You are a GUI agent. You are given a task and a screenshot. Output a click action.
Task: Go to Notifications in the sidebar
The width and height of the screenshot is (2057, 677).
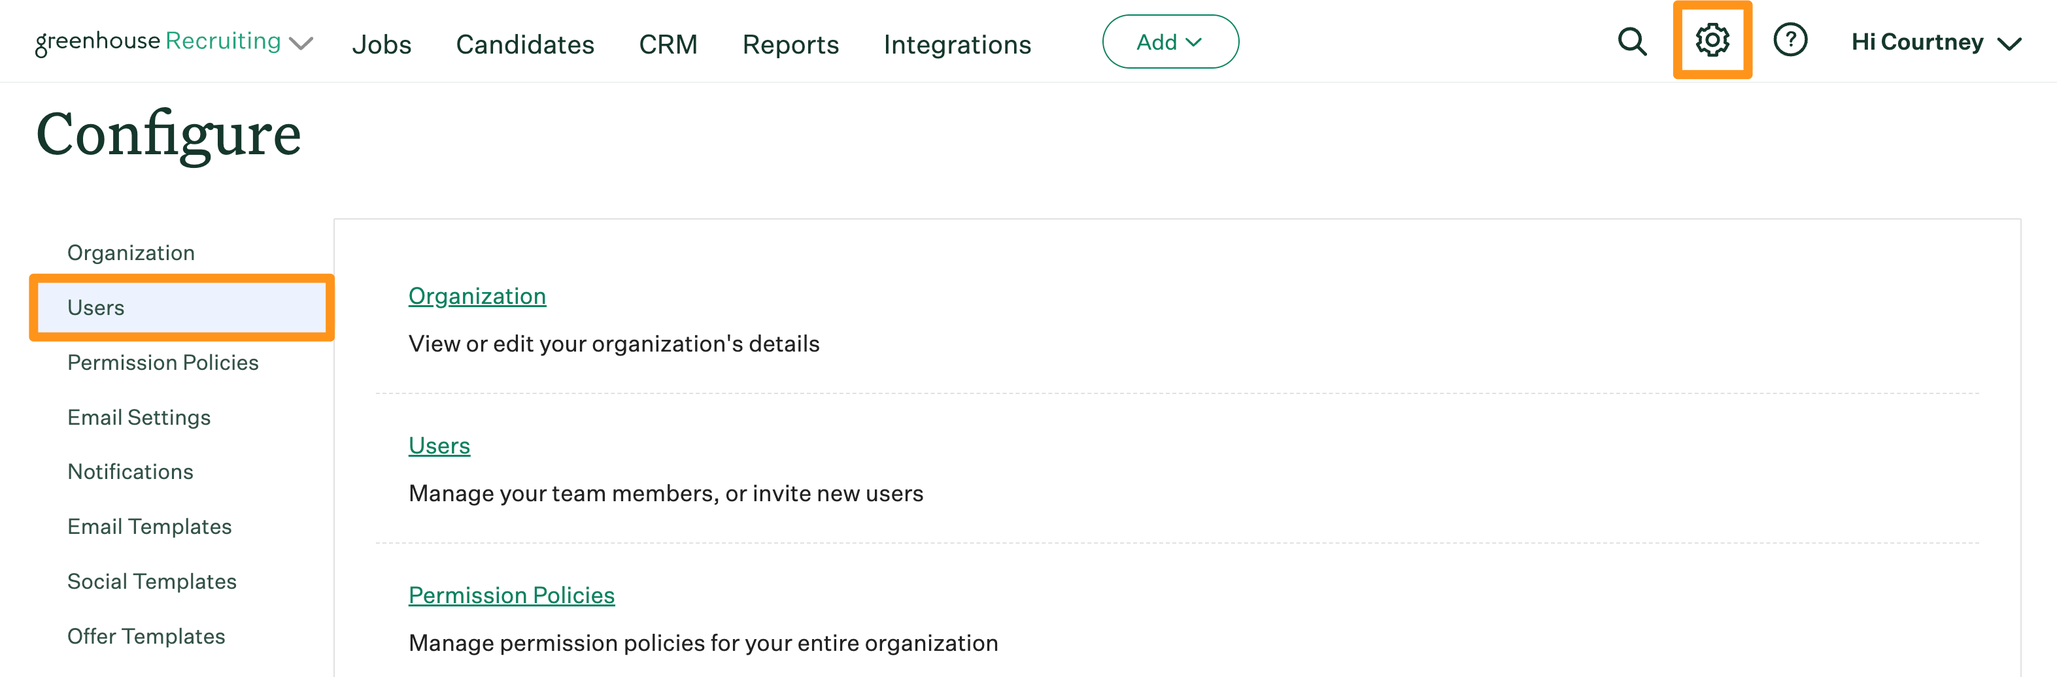[130, 471]
